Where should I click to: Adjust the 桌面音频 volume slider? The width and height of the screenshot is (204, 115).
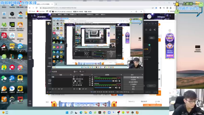pyautogui.click(x=104, y=88)
